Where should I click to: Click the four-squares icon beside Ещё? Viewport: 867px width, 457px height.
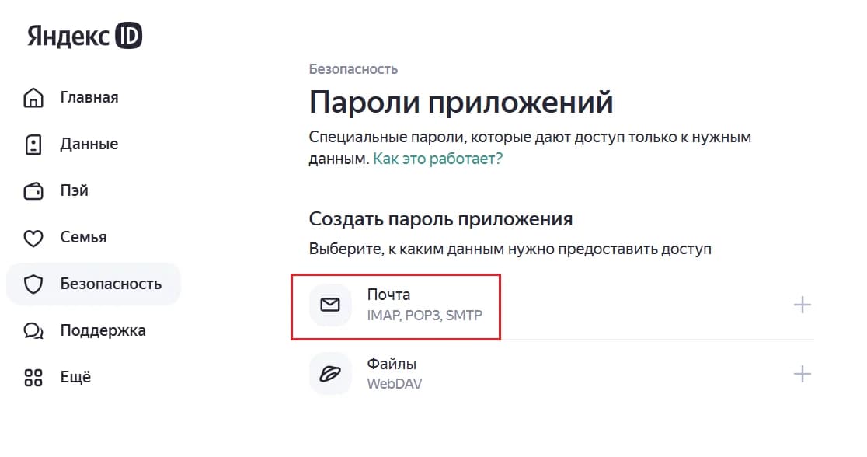(x=33, y=377)
